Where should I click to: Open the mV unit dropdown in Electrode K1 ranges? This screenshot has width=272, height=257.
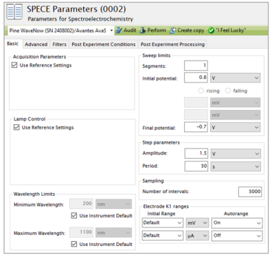[197, 223]
